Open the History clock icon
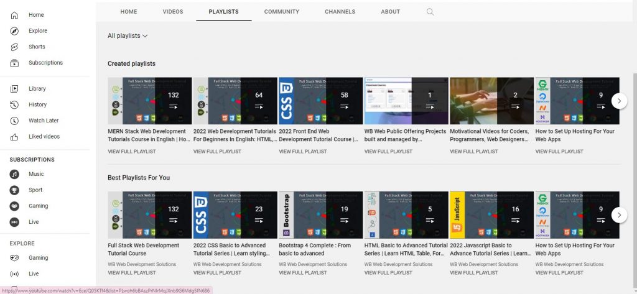 (x=14, y=104)
